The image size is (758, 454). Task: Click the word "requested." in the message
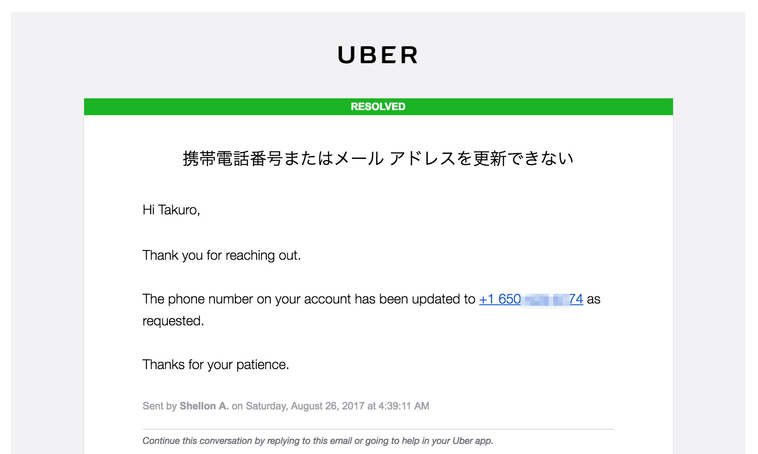click(173, 321)
